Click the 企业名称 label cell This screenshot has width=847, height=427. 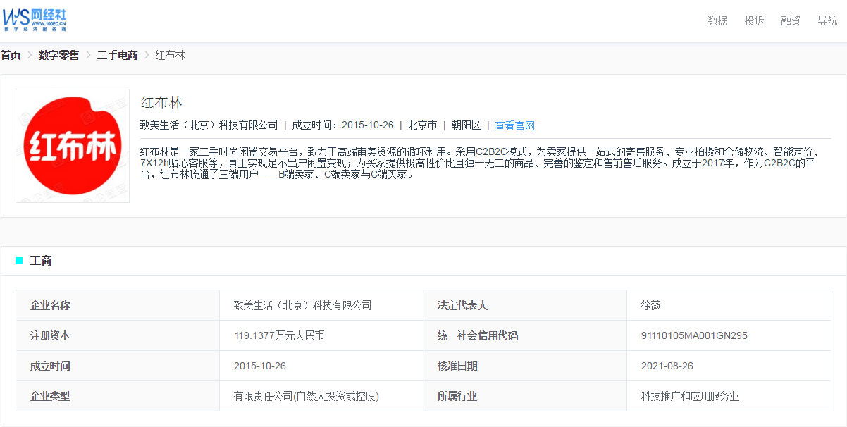[x=118, y=305]
